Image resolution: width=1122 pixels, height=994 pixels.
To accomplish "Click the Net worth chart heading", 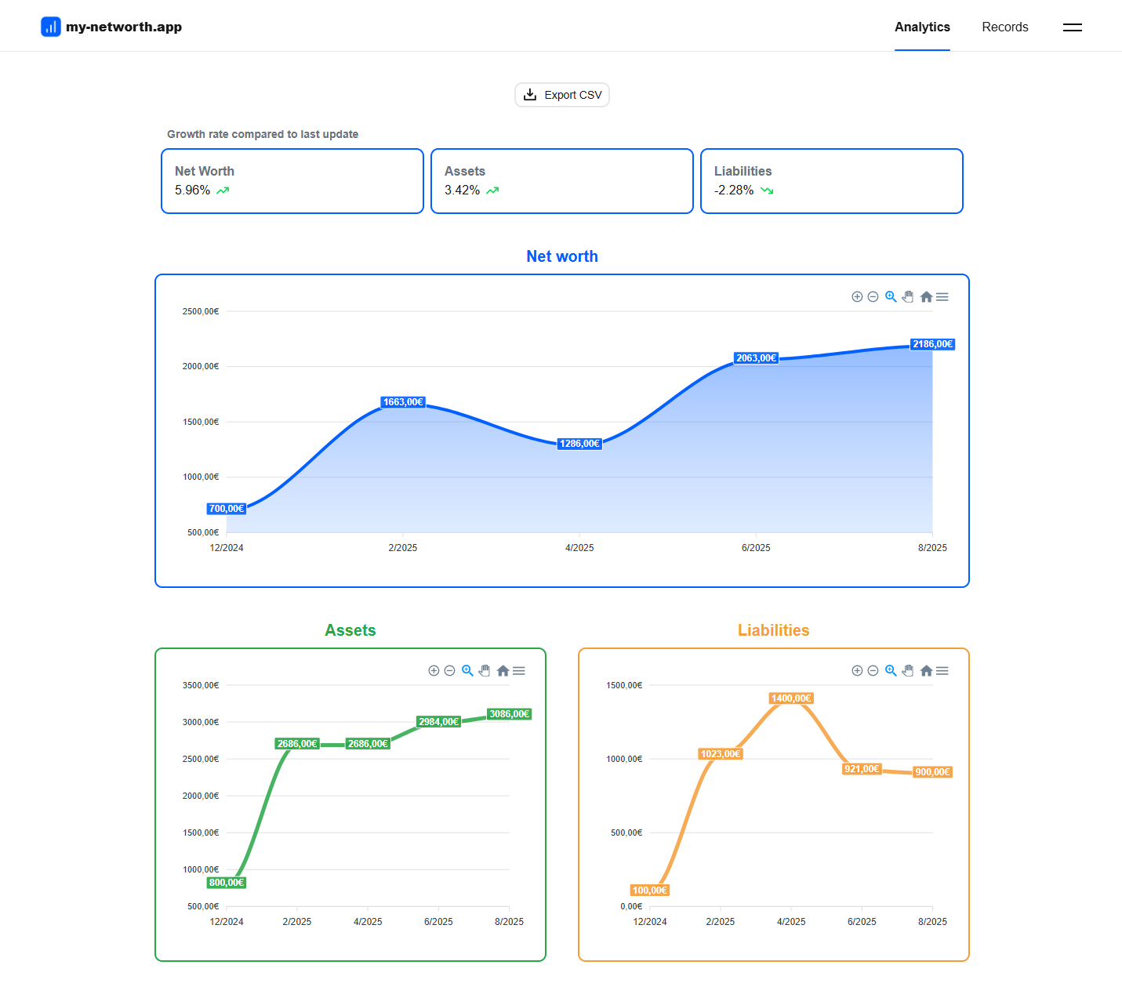I will (562, 256).
